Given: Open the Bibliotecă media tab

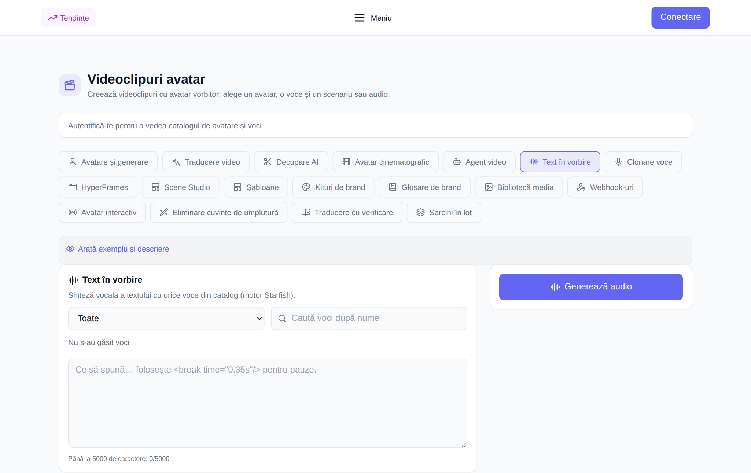Looking at the screenshot, I should (519, 187).
